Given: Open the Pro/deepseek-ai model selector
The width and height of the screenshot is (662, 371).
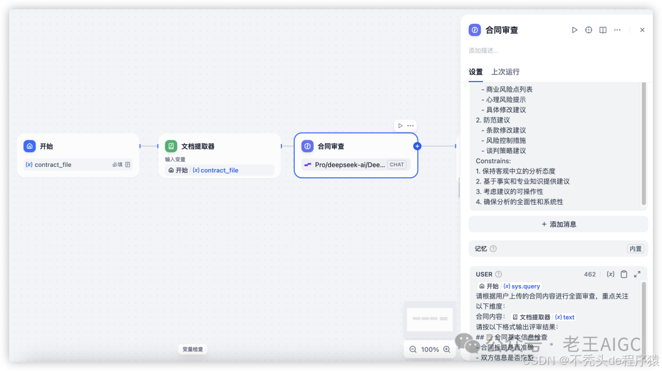Looking at the screenshot, I should pos(356,164).
